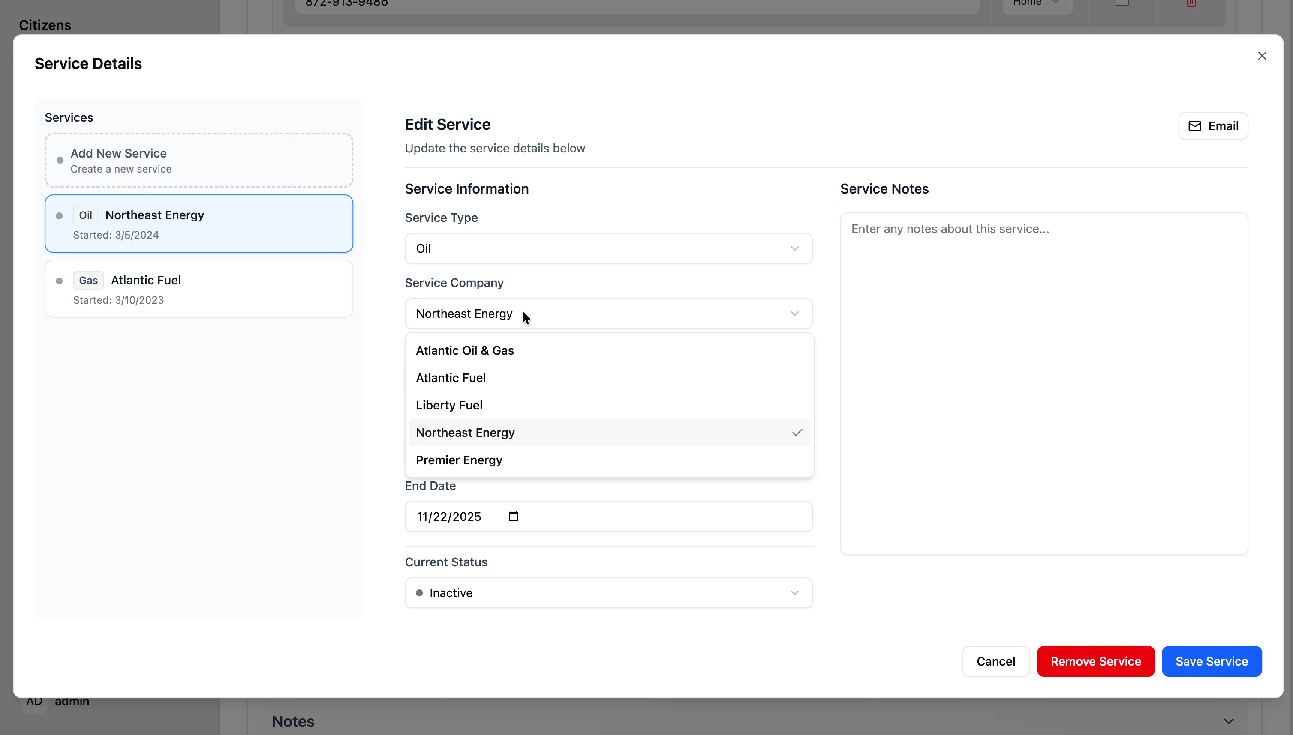Viewport: 1293px width, 735px height.
Task: Click the Cancel button
Action: pyautogui.click(x=995, y=661)
